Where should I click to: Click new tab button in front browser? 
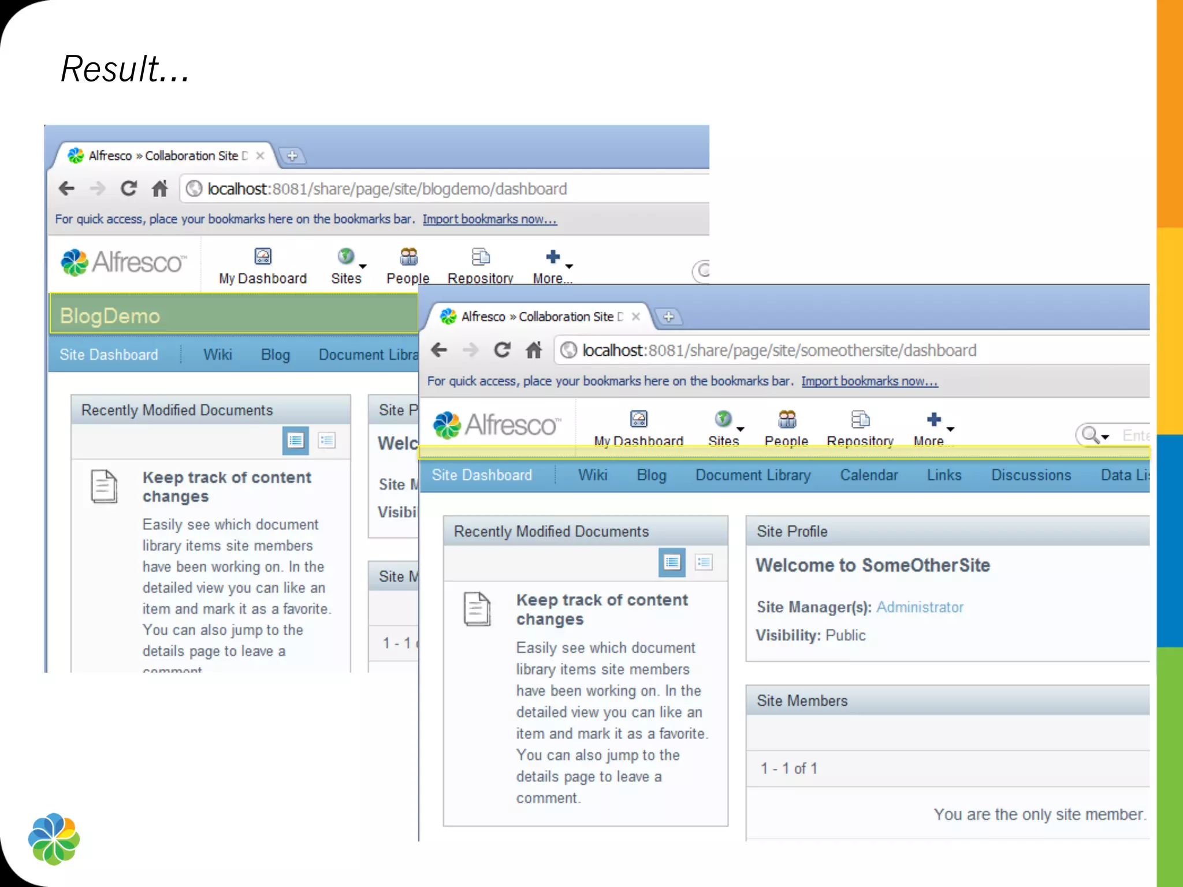668,316
